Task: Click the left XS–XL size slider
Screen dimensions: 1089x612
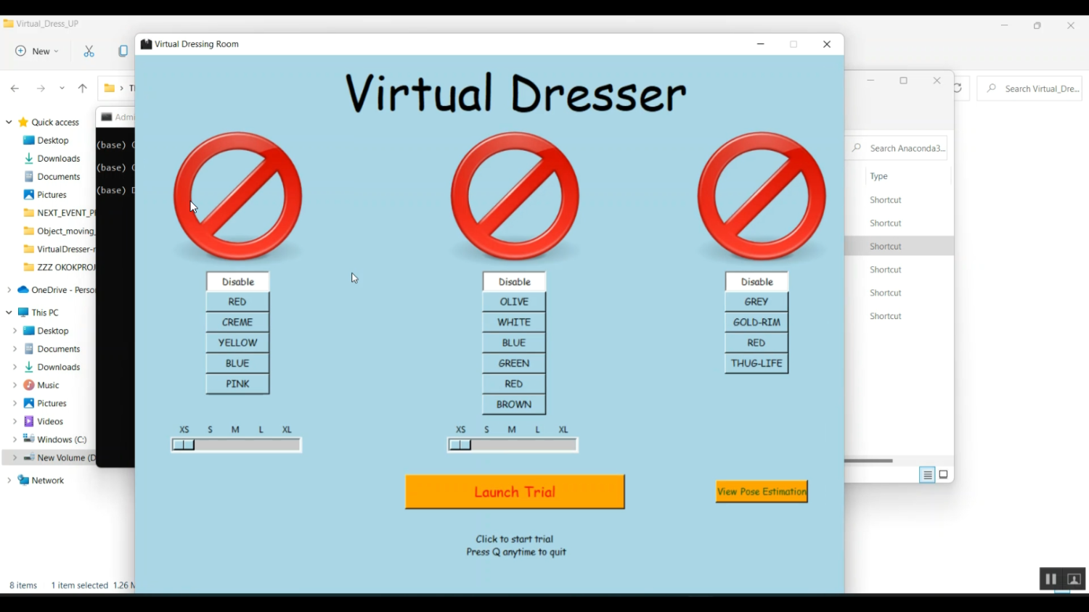Action: pyautogui.click(x=237, y=444)
